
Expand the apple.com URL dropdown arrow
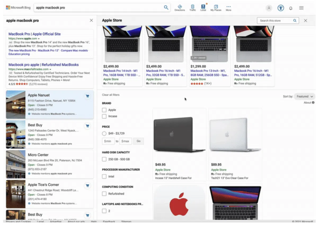pos(39,39)
